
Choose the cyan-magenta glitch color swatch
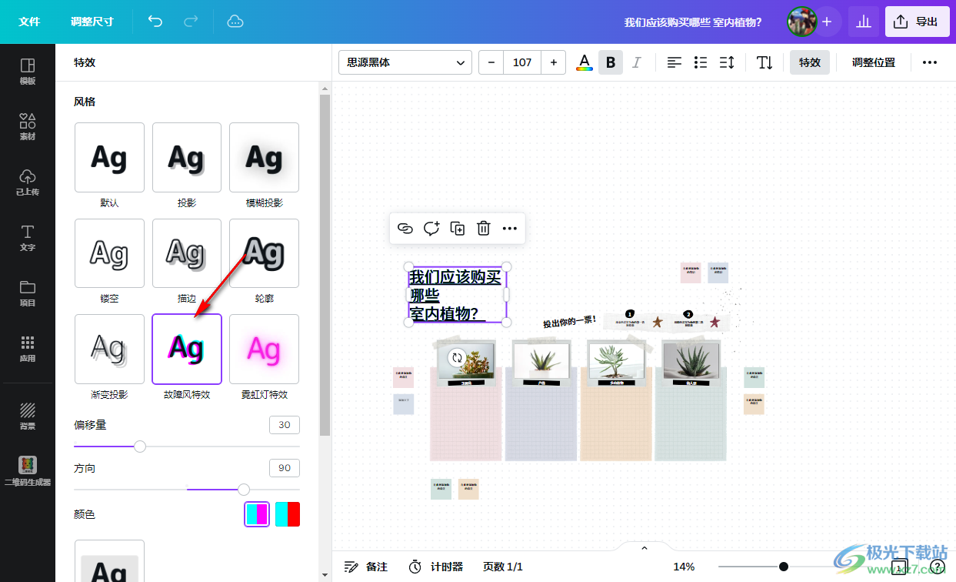click(257, 514)
